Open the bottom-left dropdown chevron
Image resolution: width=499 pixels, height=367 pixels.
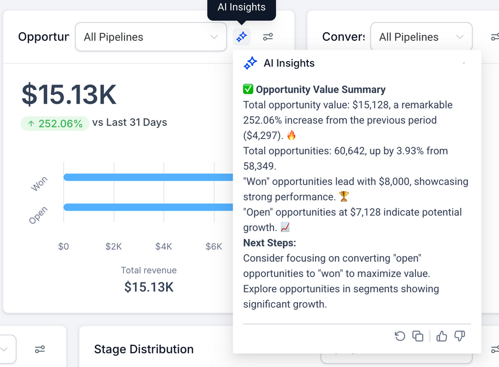(4, 349)
